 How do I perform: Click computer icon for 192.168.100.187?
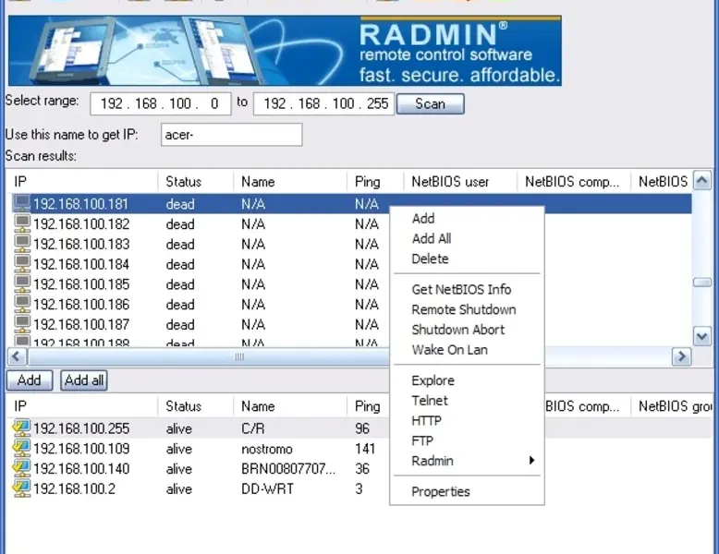21,324
